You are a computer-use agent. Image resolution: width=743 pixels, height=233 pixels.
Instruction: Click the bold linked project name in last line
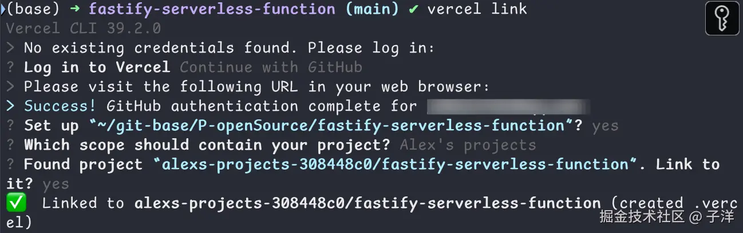367,203
